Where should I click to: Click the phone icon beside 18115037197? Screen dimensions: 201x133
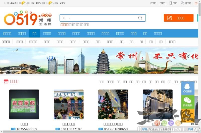[x=58, y=129]
